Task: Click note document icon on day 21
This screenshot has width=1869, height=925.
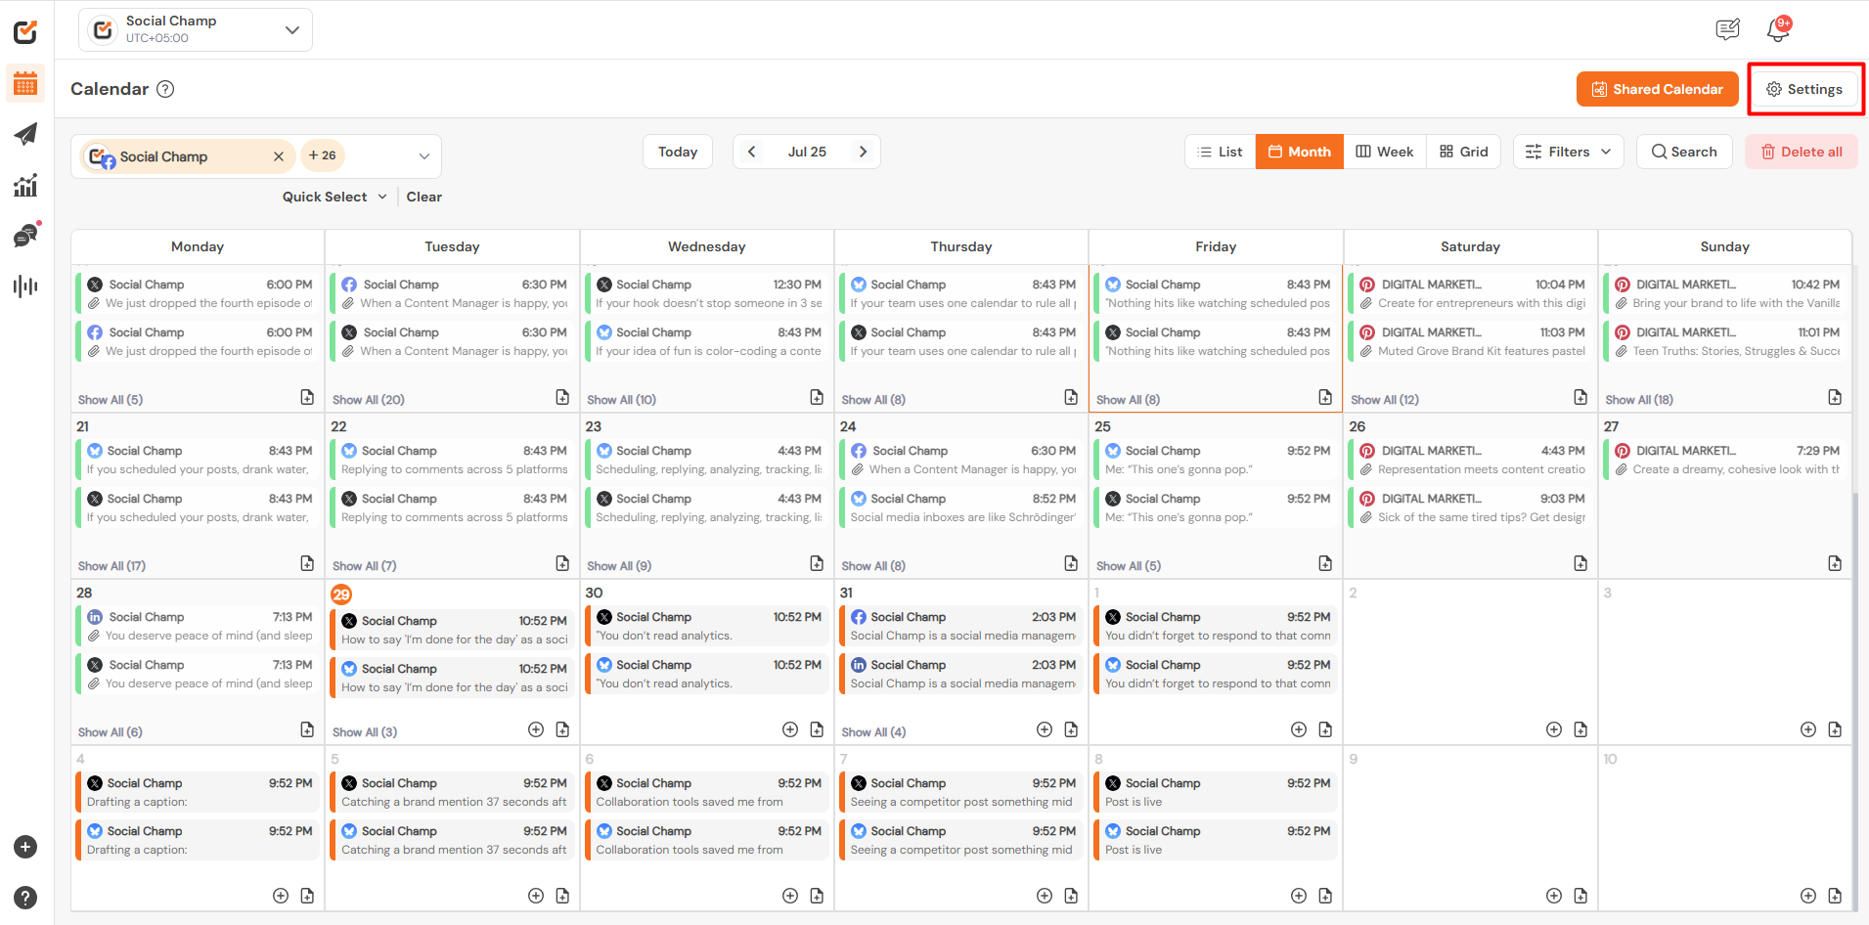Action: pos(307,563)
